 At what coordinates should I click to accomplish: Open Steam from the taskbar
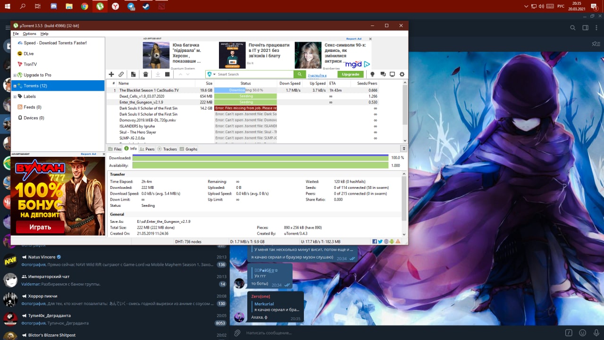pyautogui.click(x=146, y=7)
